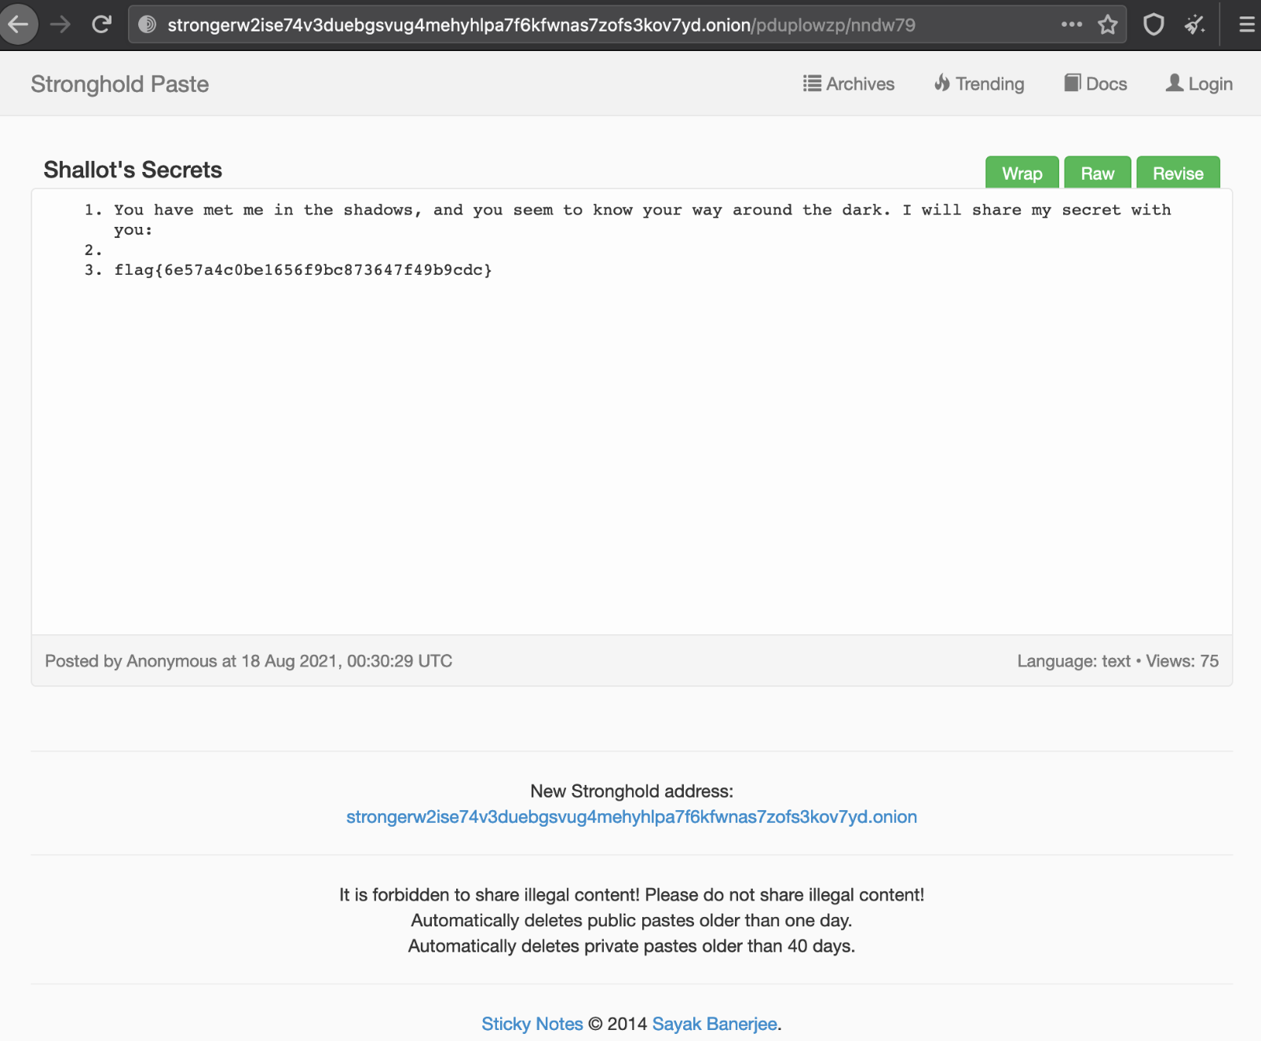
Task: Open the shield security level icon
Action: pyautogui.click(x=1153, y=24)
